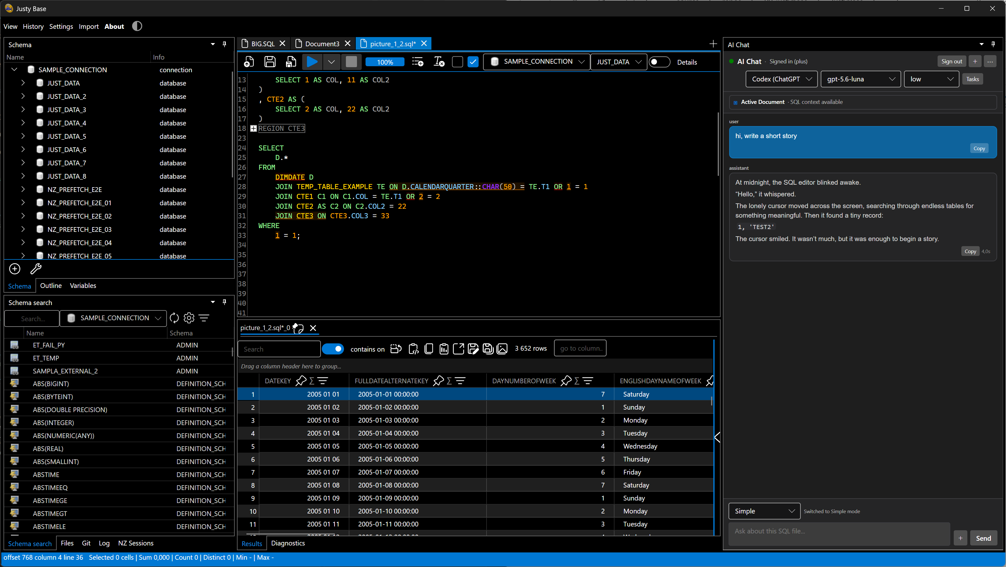
Task: Open the Settings menu
Action: [61, 27]
